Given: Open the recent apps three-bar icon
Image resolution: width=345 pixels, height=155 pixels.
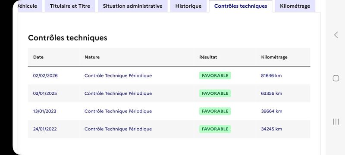Looking at the screenshot, I should 336,121.
